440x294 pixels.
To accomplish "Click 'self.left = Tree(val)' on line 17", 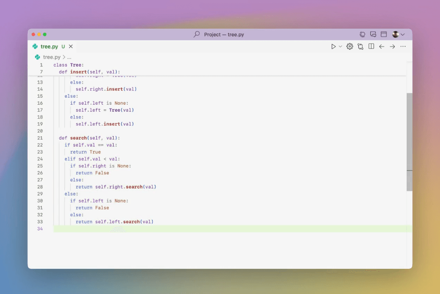I will [x=105, y=110].
